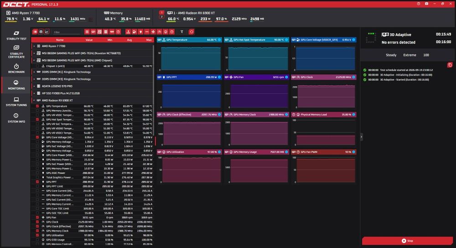Filter sensors by CPU device icon
The height and width of the screenshot is (248, 456).
click(x=87, y=32)
